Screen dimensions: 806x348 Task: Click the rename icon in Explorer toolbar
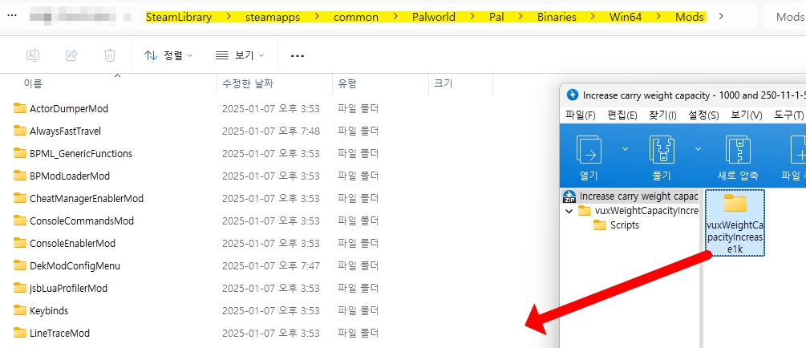tap(33, 55)
